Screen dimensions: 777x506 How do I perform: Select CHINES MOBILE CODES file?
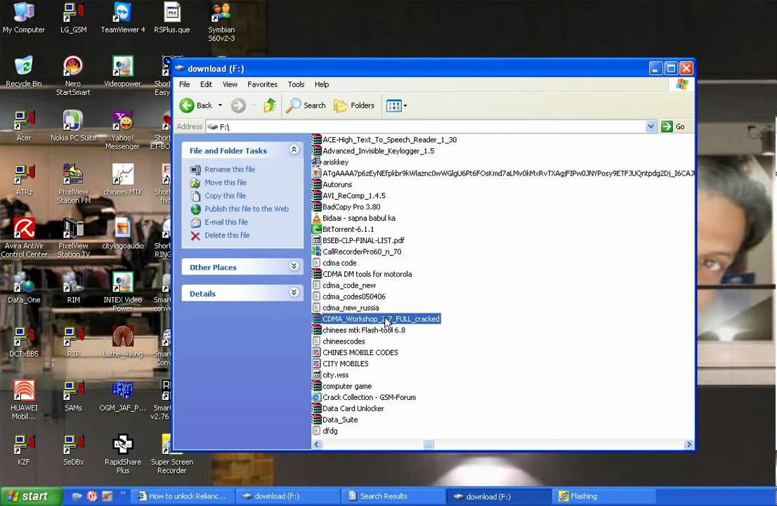tap(355, 352)
